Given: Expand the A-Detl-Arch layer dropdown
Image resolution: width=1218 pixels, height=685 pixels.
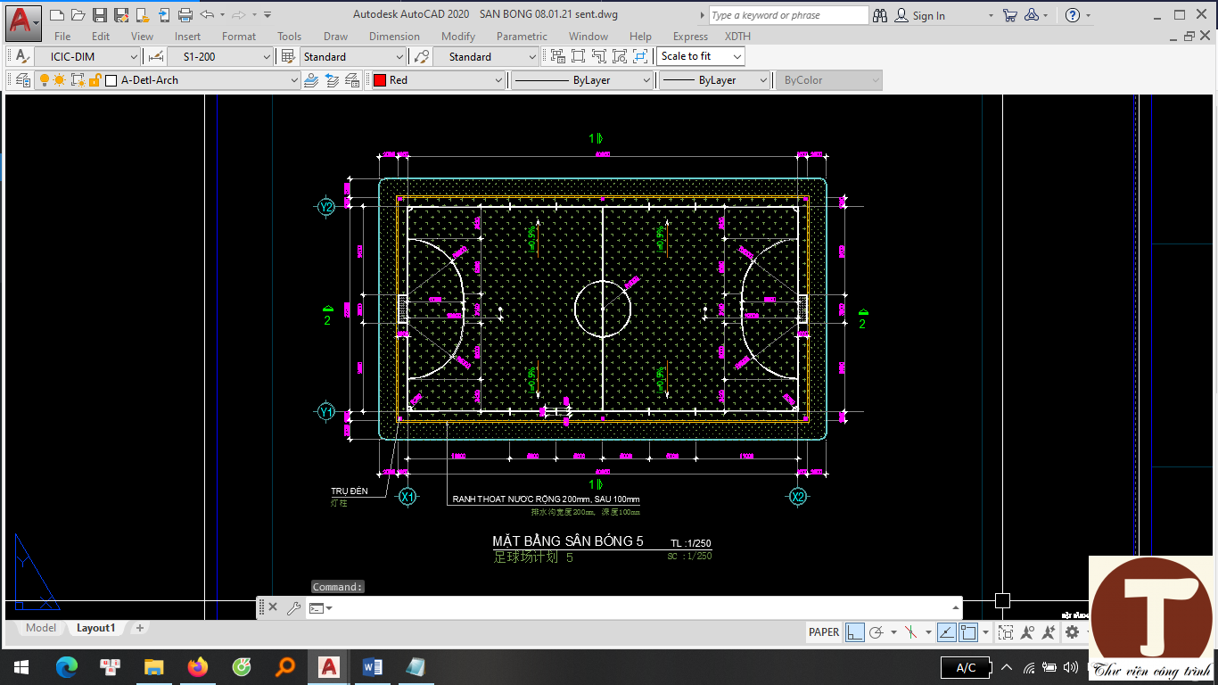Looking at the screenshot, I should [x=294, y=80].
